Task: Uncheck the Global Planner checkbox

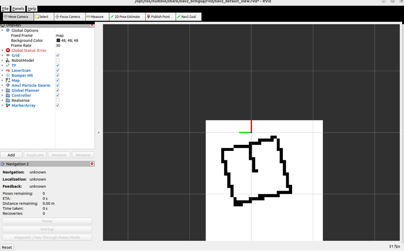Action: 58,91
